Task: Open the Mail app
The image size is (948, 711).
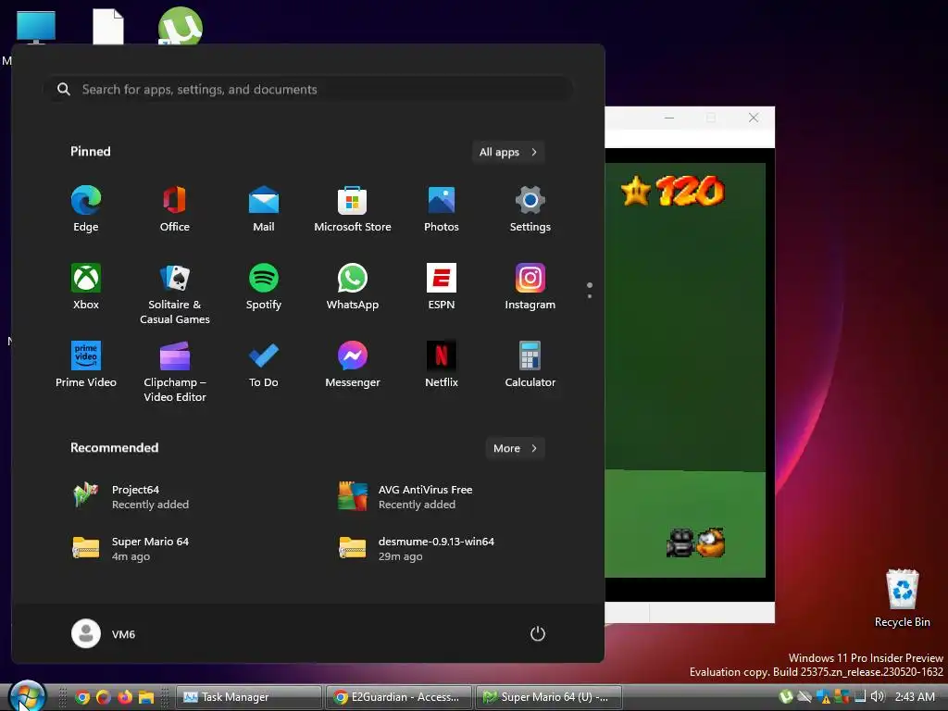Action: (264, 208)
